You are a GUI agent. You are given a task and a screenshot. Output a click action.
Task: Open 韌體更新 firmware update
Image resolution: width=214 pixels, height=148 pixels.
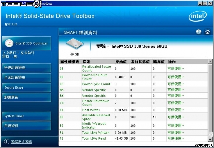tap(27, 97)
